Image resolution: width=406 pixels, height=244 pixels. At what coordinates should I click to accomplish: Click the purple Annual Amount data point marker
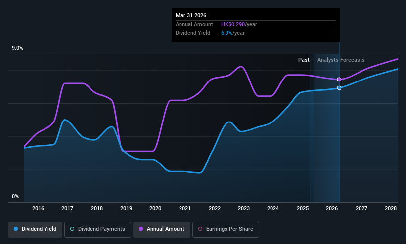(x=339, y=80)
